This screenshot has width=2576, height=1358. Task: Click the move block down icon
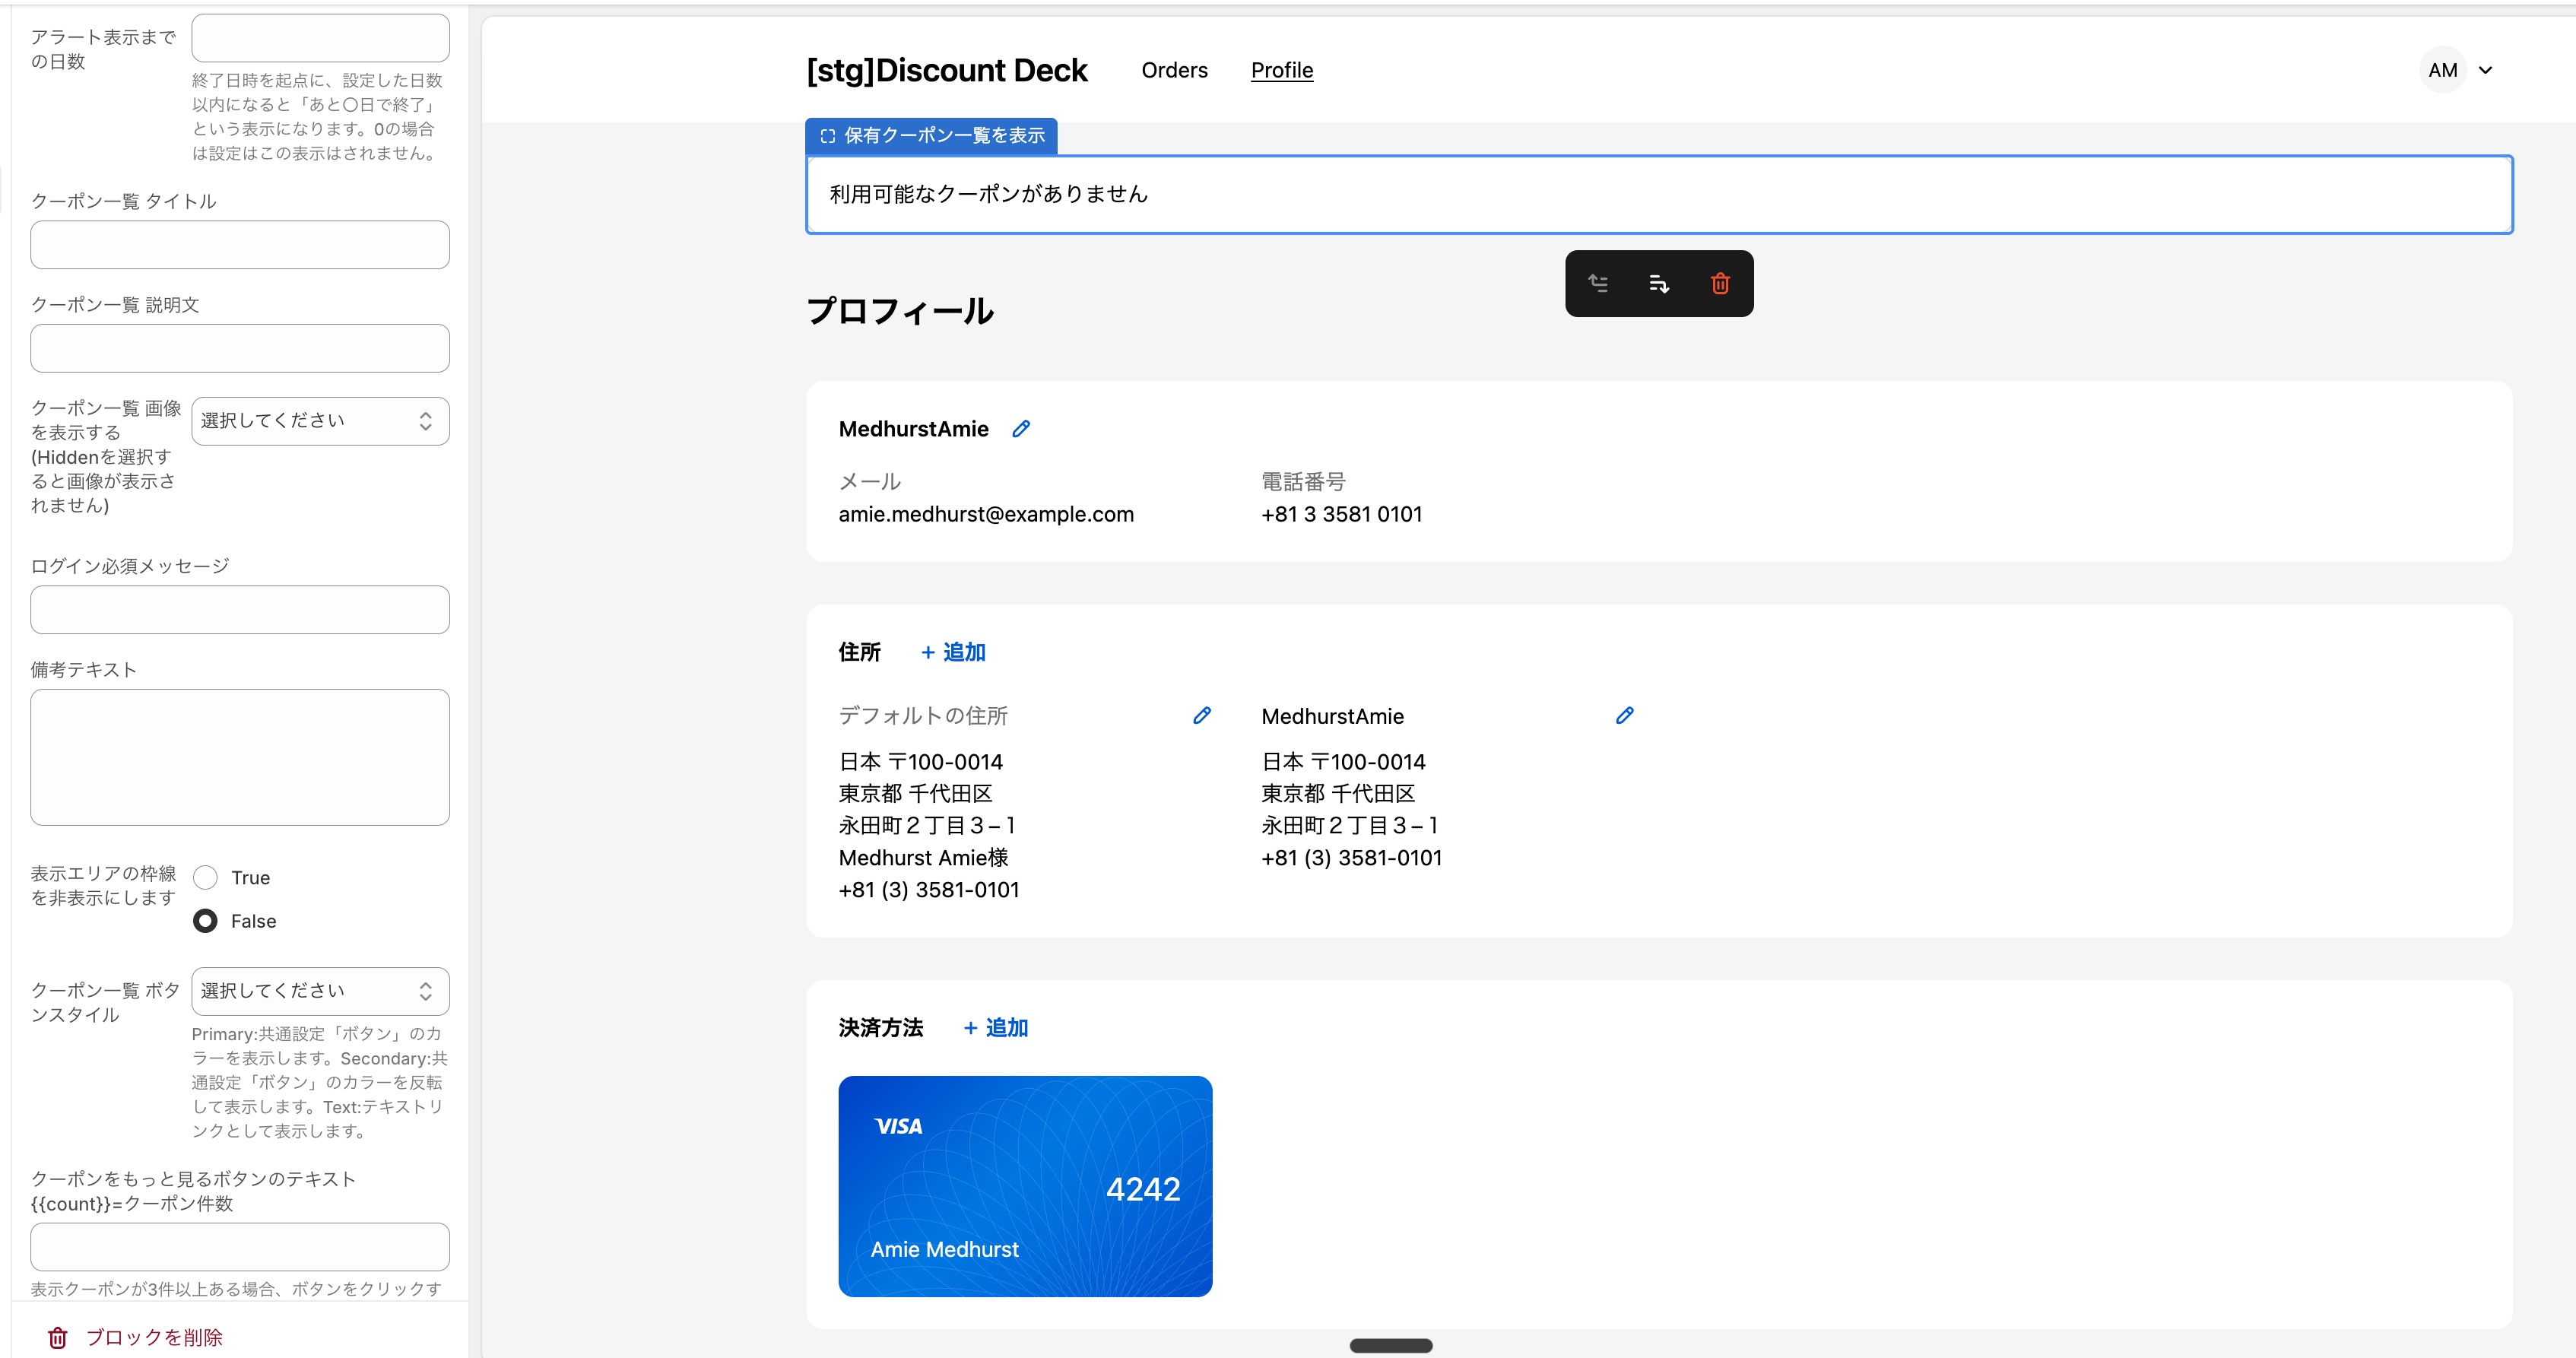coord(1659,284)
